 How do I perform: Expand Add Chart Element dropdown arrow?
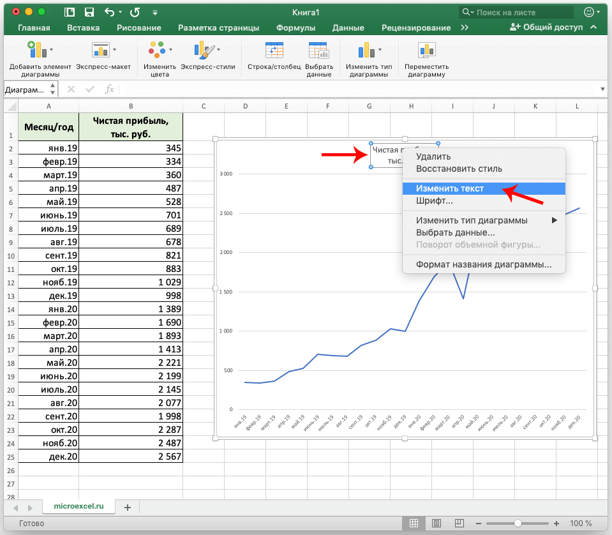click(x=51, y=50)
